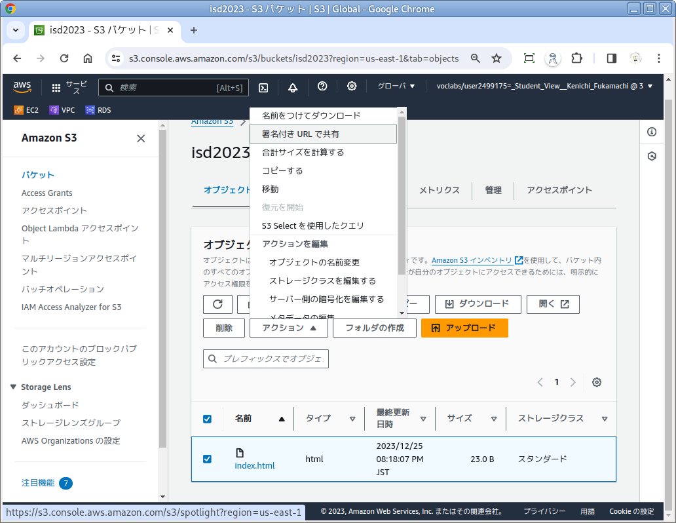Toggle the select-all objects checkbox
The width and height of the screenshot is (676, 523).
[x=207, y=419]
